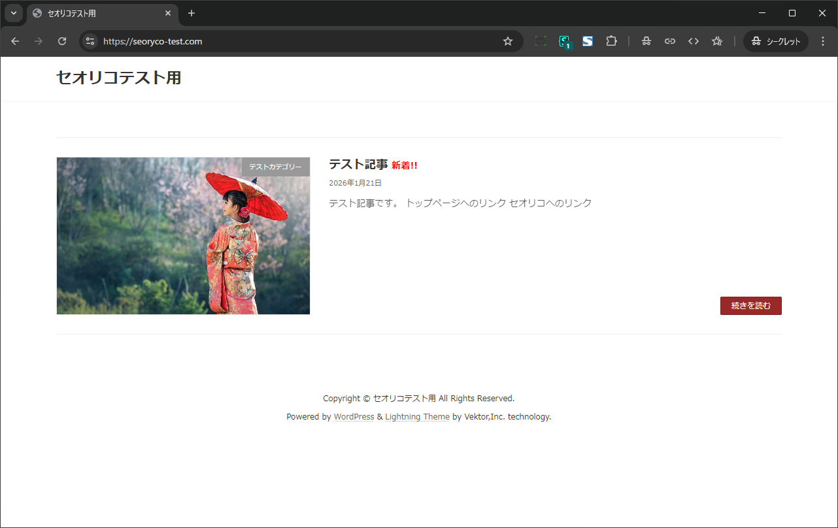Open the Extensions puzzle-piece menu
838x528 pixels.
[611, 41]
